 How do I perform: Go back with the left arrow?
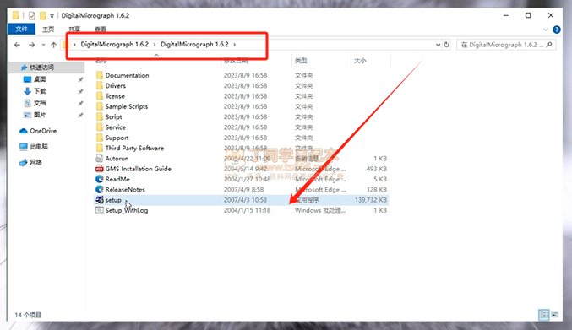tap(17, 45)
